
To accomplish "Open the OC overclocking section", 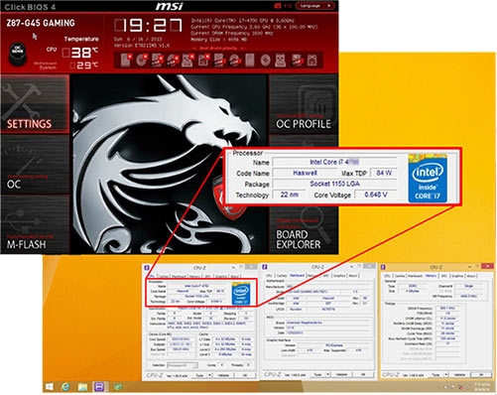I will point(35,165).
